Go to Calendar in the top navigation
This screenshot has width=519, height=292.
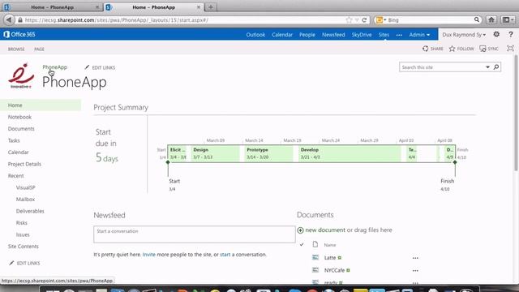pyautogui.click(x=282, y=35)
